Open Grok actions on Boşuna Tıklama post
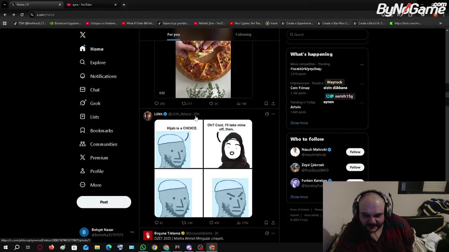The width and height of the screenshot is (449, 252). click(x=267, y=233)
